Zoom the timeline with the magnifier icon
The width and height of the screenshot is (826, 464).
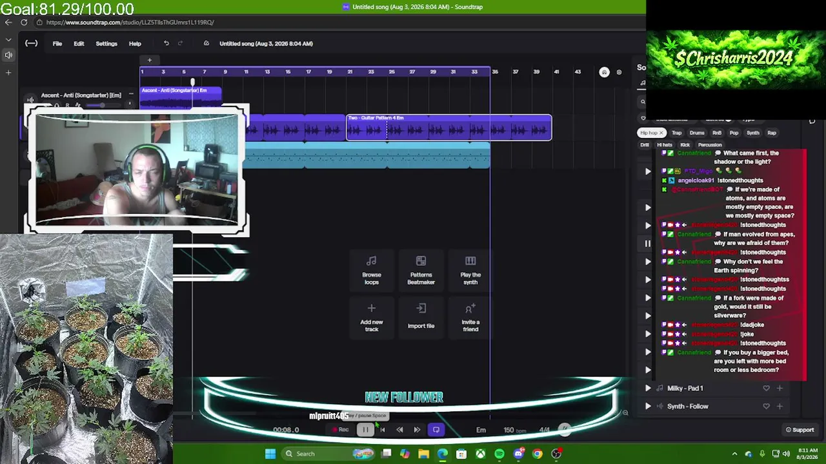(625, 413)
